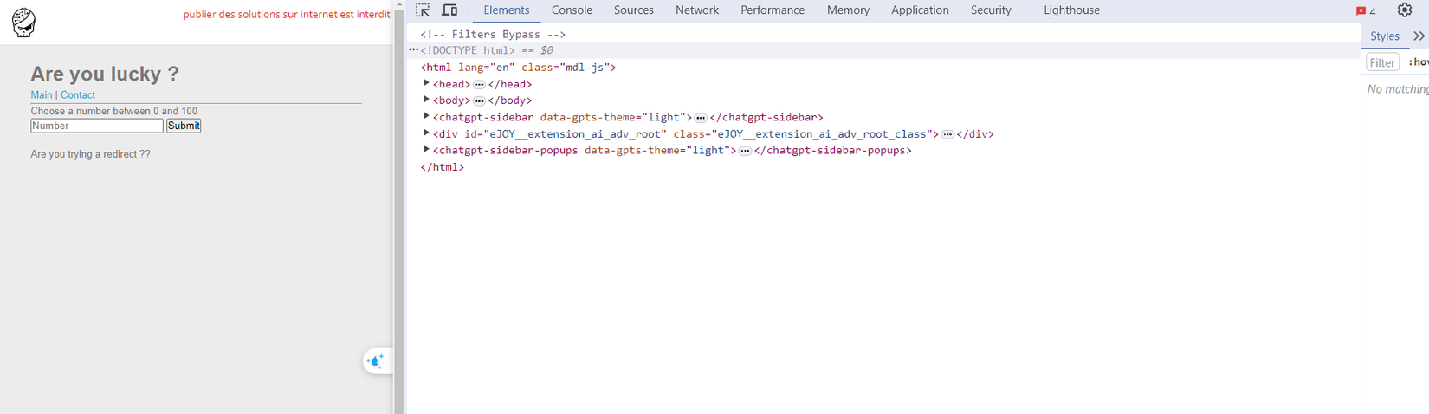This screenshot has height=414, width=1429.
Task: Switch to the Elements tab
Action: (x=507, y=10)
